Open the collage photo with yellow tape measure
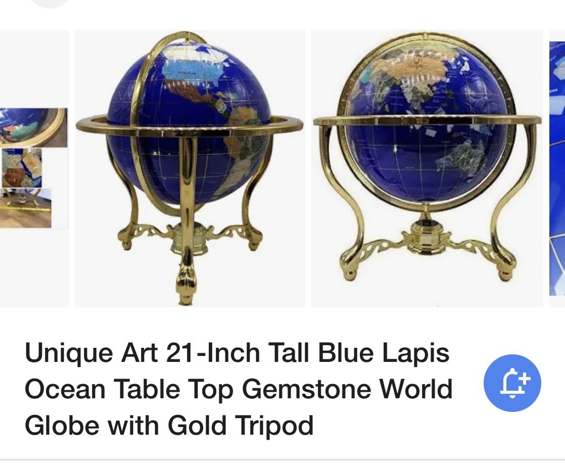Viewport: 565px width, 464px height. point(25,208)
